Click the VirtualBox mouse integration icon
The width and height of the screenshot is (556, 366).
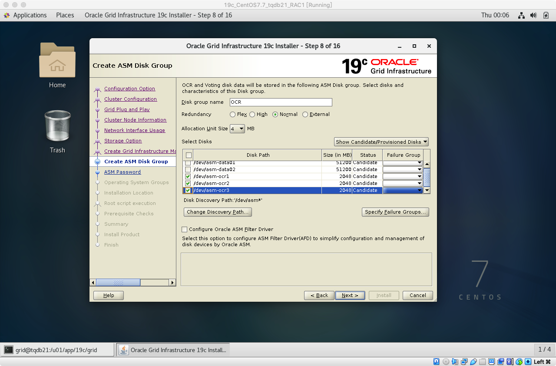pyautogui.click(x=519, y=361)
